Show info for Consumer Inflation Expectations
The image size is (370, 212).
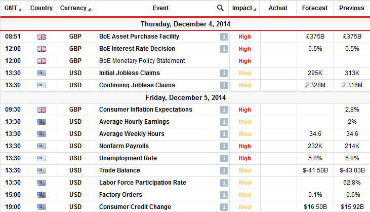click(224, 110)
